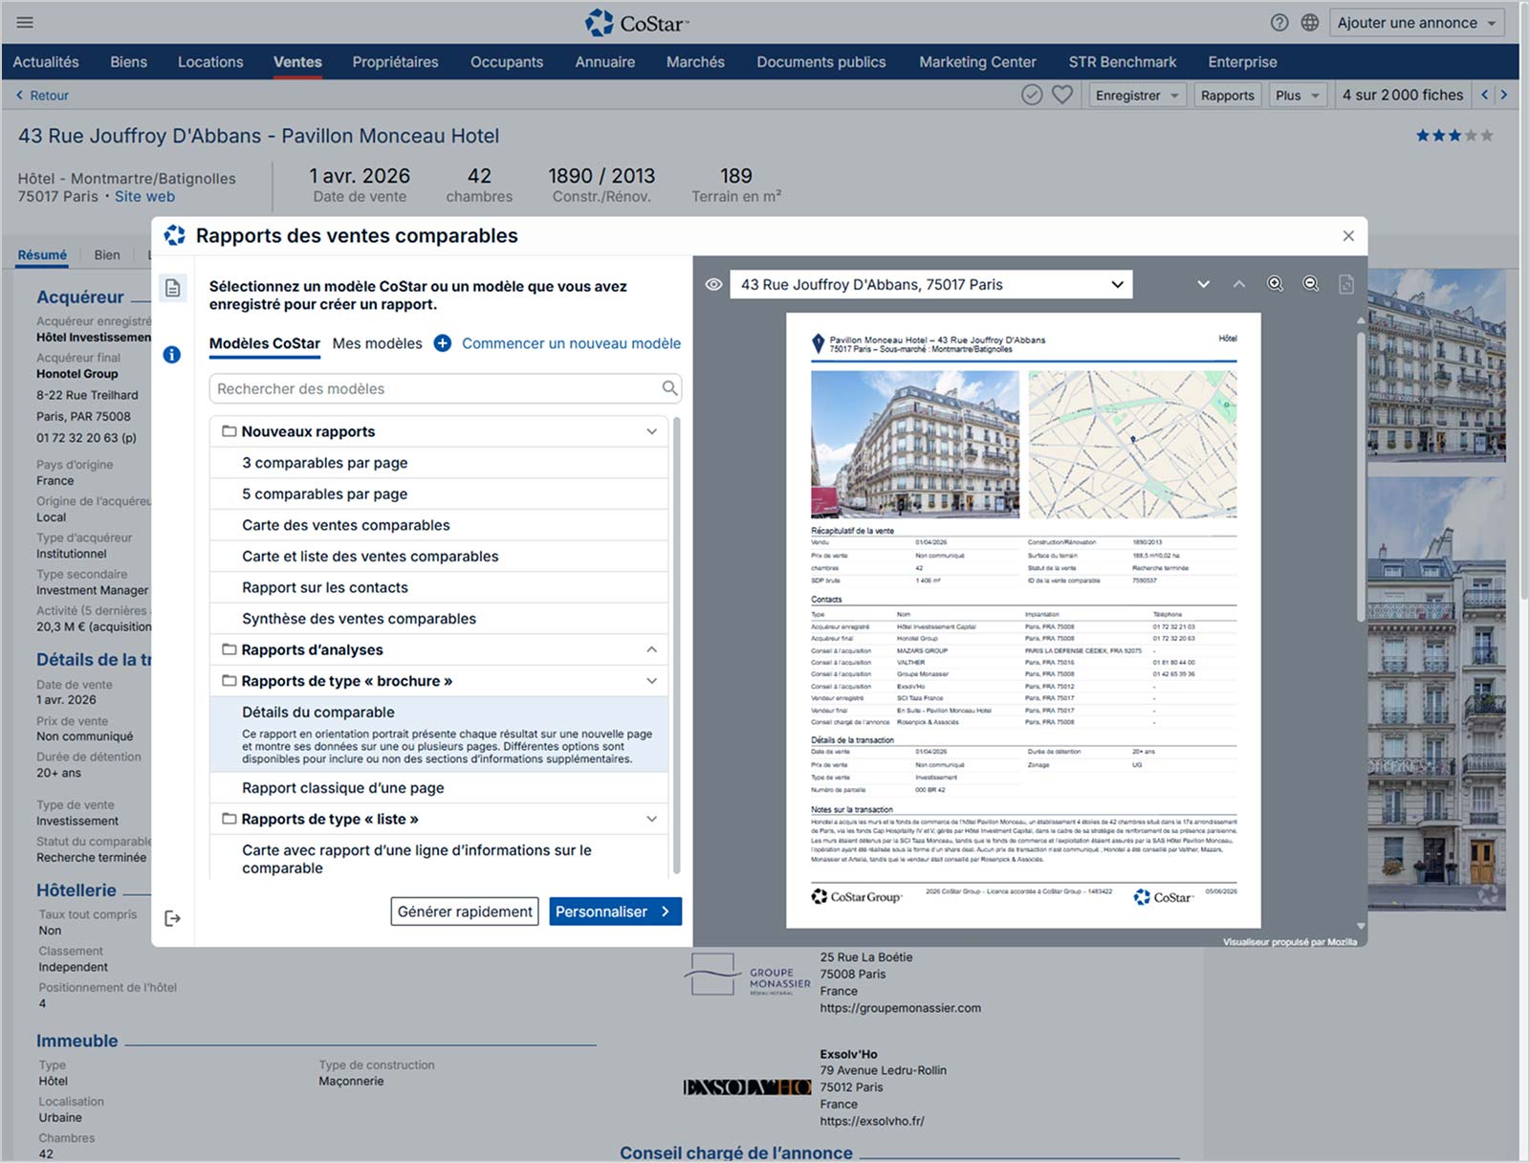Image resolution: width=1530 pixels, height=1163 pixels.
Task: Click the Rapports de type liste folder icon
Action: click(x=229, y=819)
